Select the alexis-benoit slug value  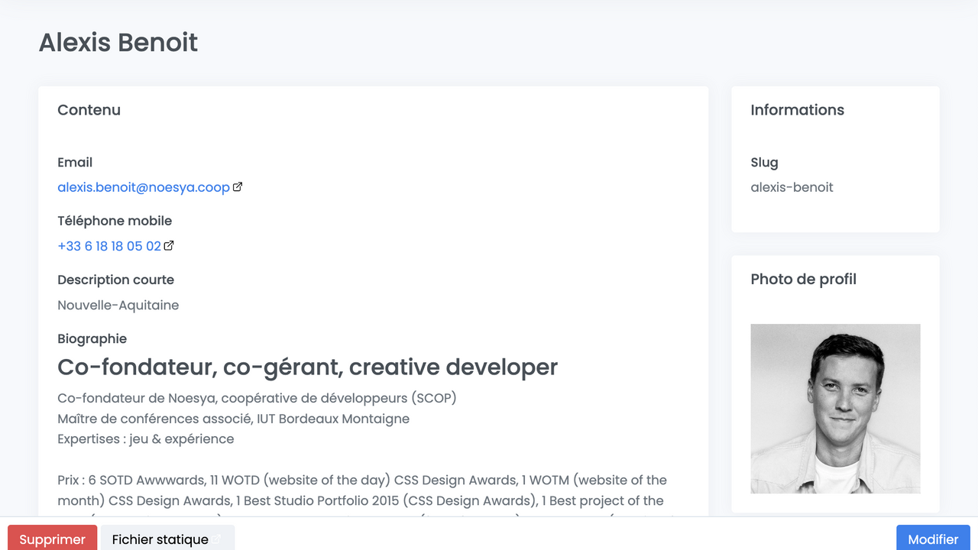coord(792,187)
